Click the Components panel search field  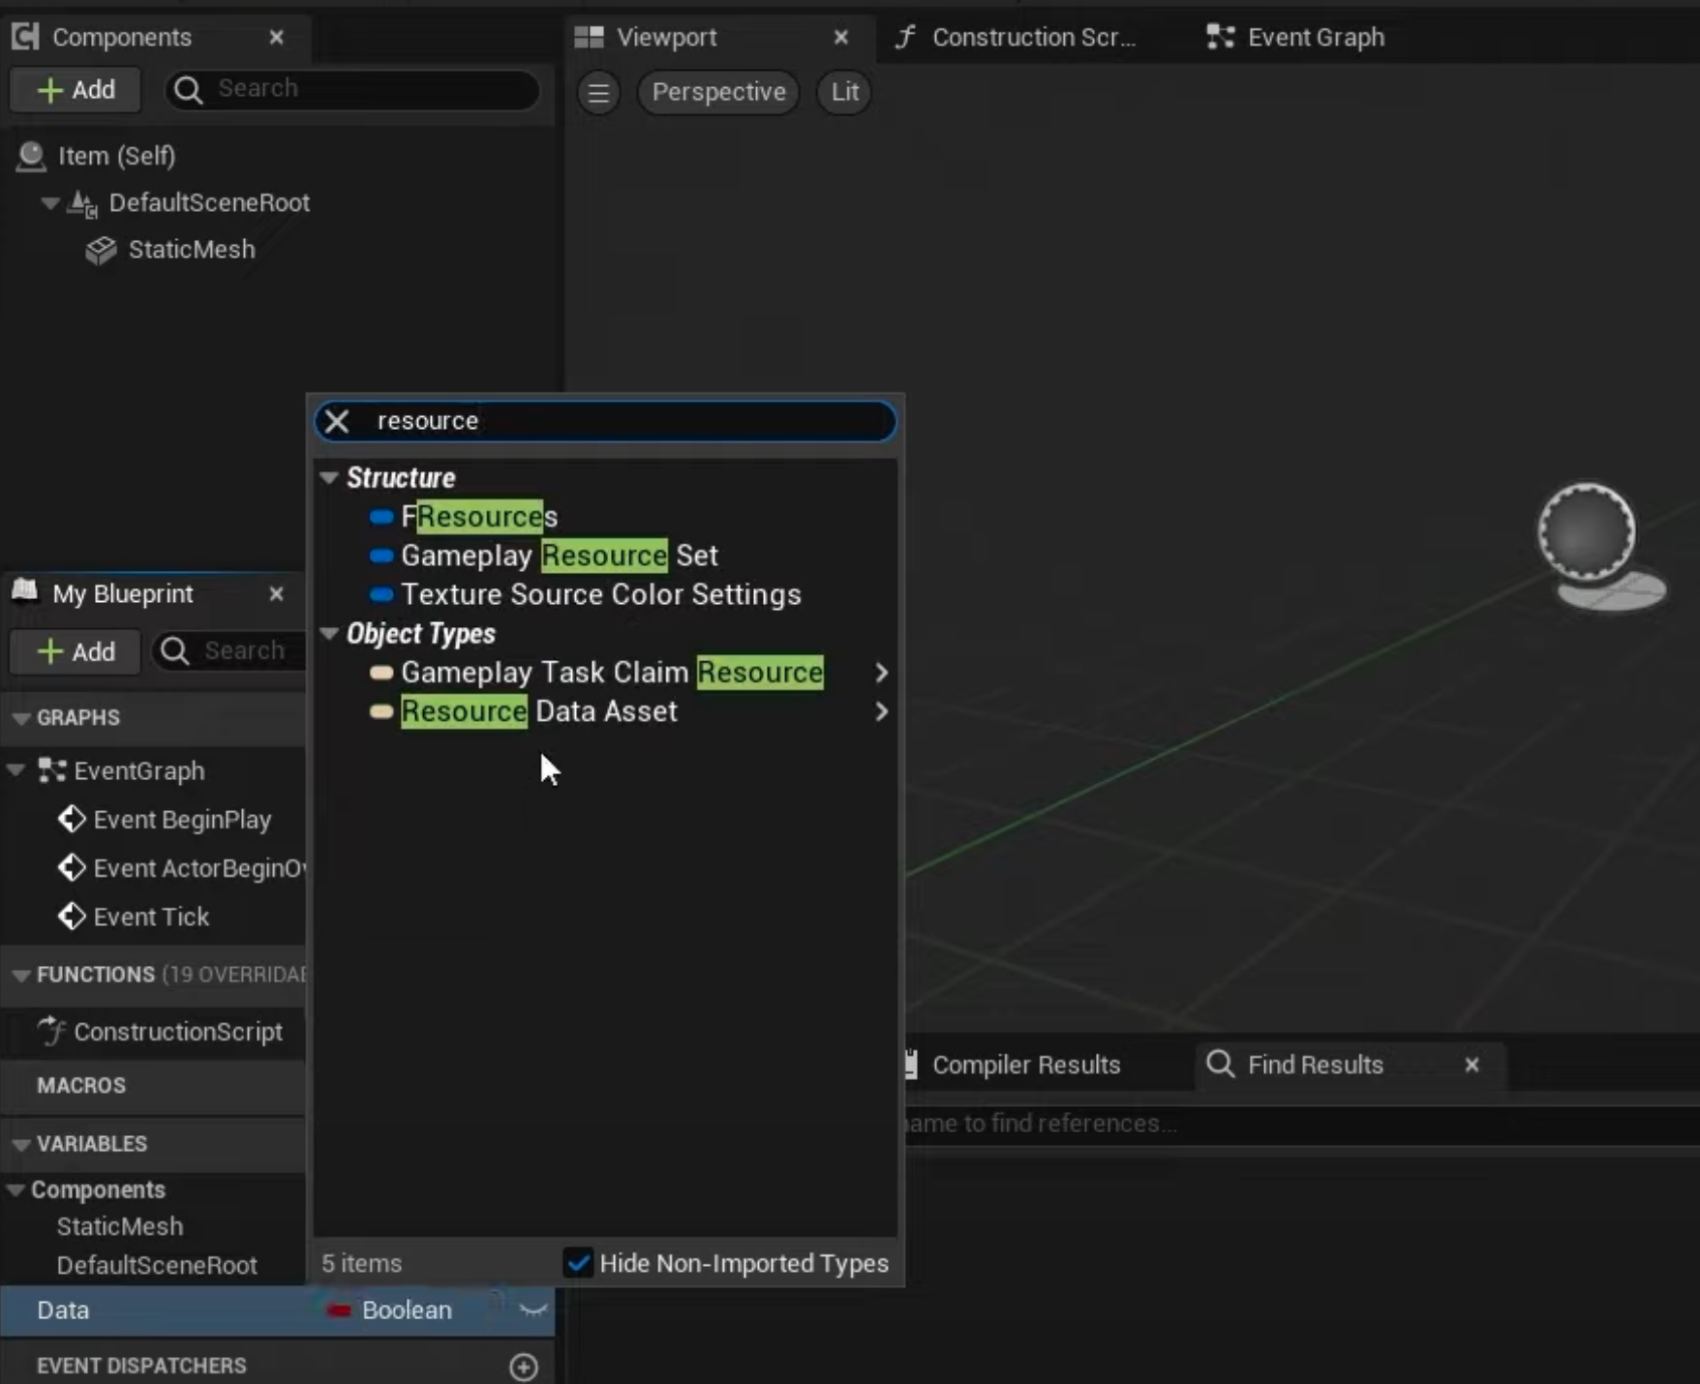(x=368, y=89)
